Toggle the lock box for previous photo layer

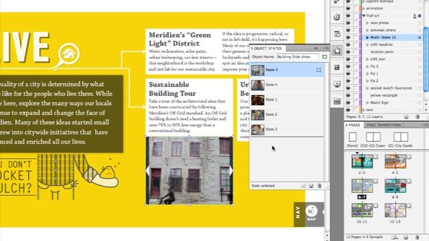(355, 30)
